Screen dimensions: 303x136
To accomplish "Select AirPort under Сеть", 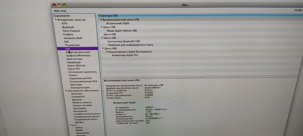I will click(79, 128).
